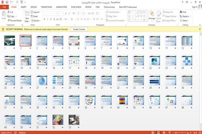Click the Find icon in Editing group
The height and width of the screenshot is (134, 202).
181,12
